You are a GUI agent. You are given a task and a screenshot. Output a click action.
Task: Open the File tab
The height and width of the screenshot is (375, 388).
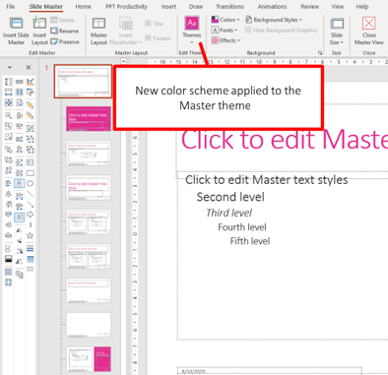(x=11, y=6)
